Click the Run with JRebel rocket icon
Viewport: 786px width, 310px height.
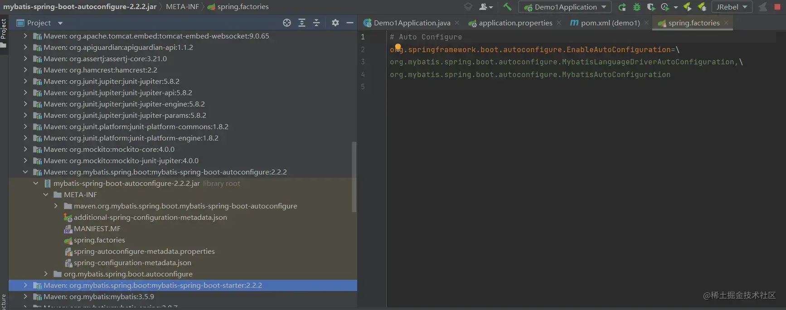(x=687, y=7)
